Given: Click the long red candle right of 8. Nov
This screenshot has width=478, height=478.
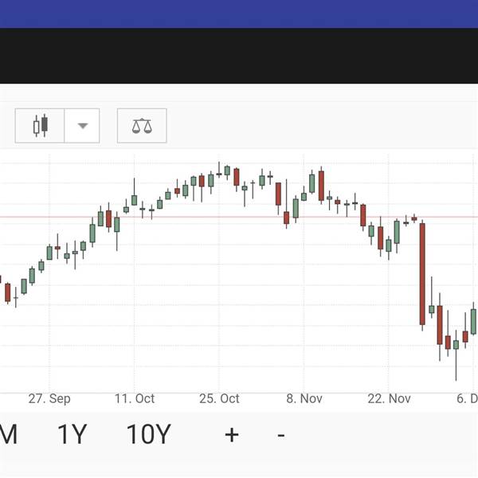Looking at the screenshot, I should pos(321,186).
